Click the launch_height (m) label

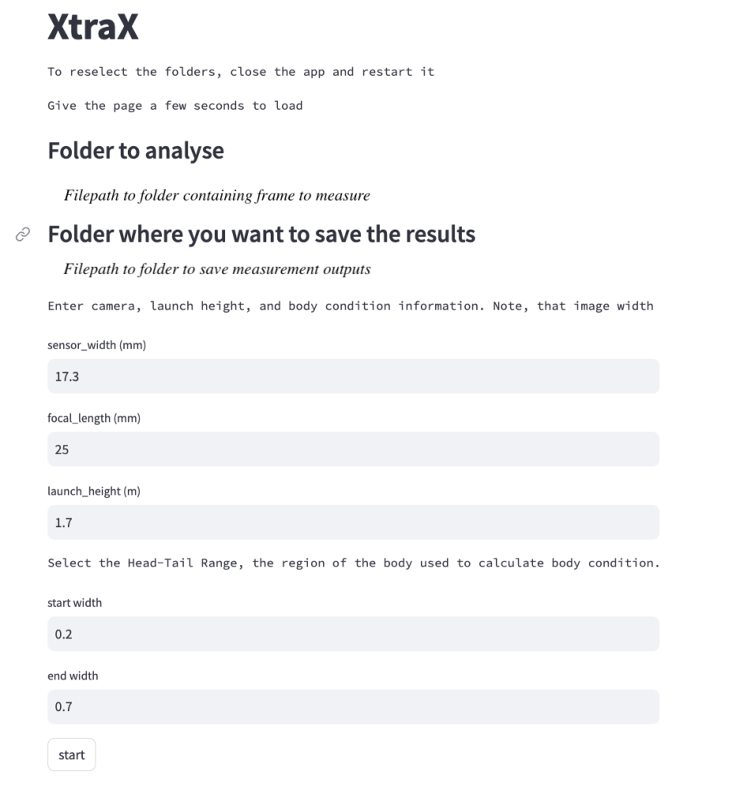pos(94,491)
